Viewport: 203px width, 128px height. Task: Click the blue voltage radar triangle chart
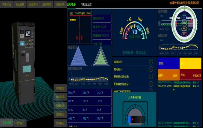coord(78,56)
